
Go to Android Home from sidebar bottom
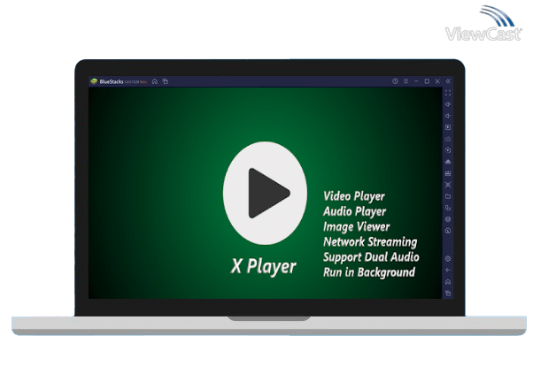coord(448,282)
